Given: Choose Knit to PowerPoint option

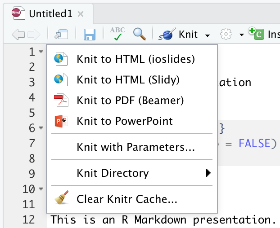Looking at the screenshot, I should click(x=125, y=121).
